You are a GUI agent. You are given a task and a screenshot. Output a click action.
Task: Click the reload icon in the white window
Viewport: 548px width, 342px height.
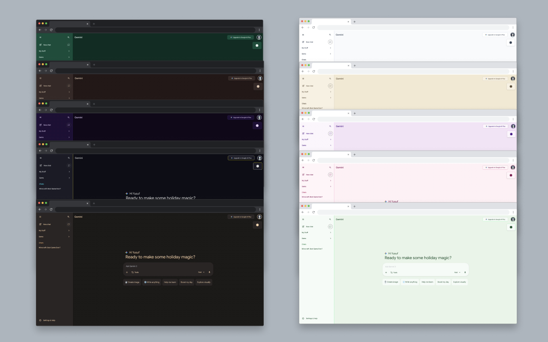tap(313, 27)
